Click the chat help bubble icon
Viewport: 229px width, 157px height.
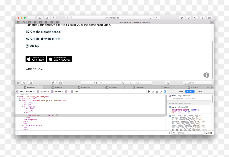point(206,75)
